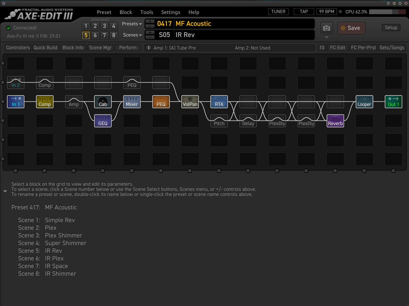Open the GEQ block editor
Image resolution: width=409 pixels, height=306 pixels.
coord(103,121)
